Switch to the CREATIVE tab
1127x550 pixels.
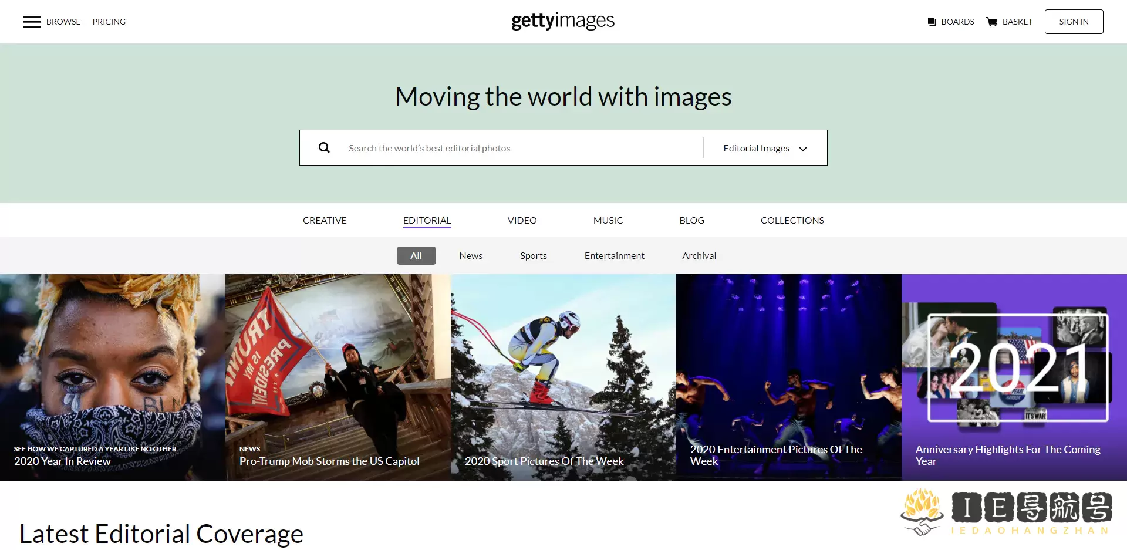(325, 220)
